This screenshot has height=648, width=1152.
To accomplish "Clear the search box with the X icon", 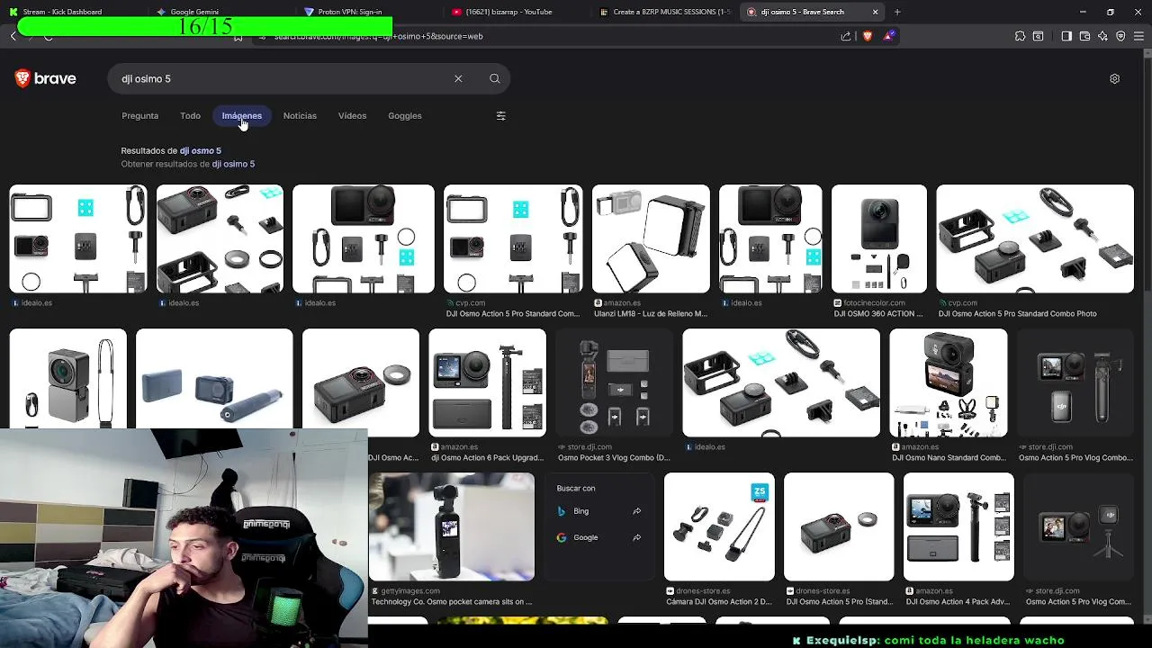I will (x=458, y=78).
